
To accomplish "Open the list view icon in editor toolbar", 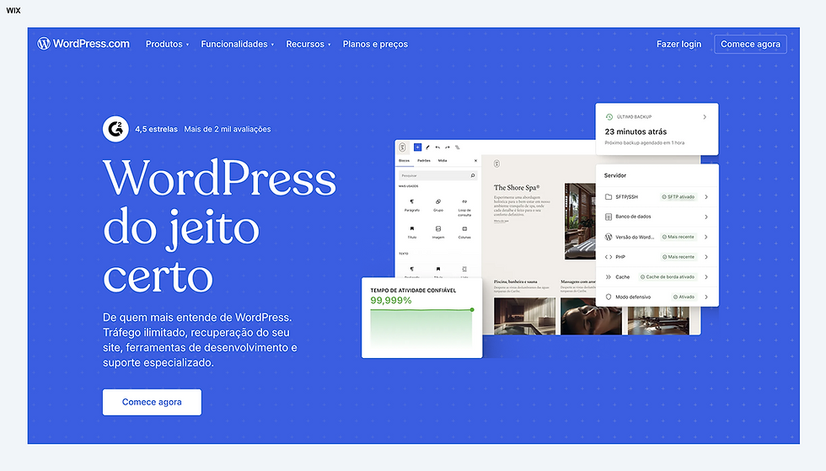I will [457, 147].
